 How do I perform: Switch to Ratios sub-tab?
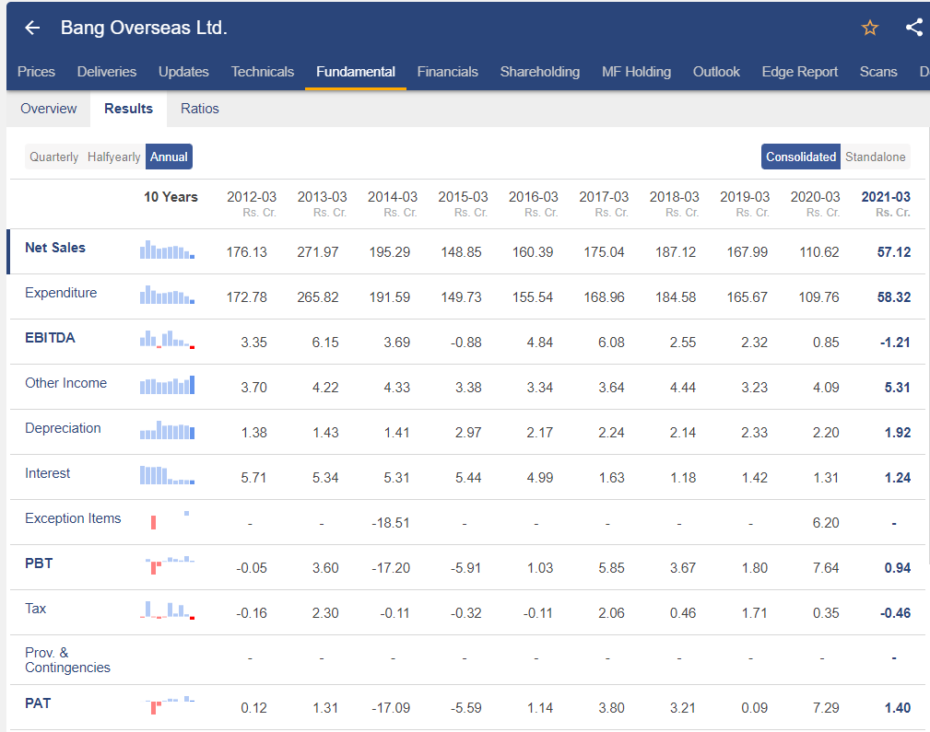(x=200, y=109)
